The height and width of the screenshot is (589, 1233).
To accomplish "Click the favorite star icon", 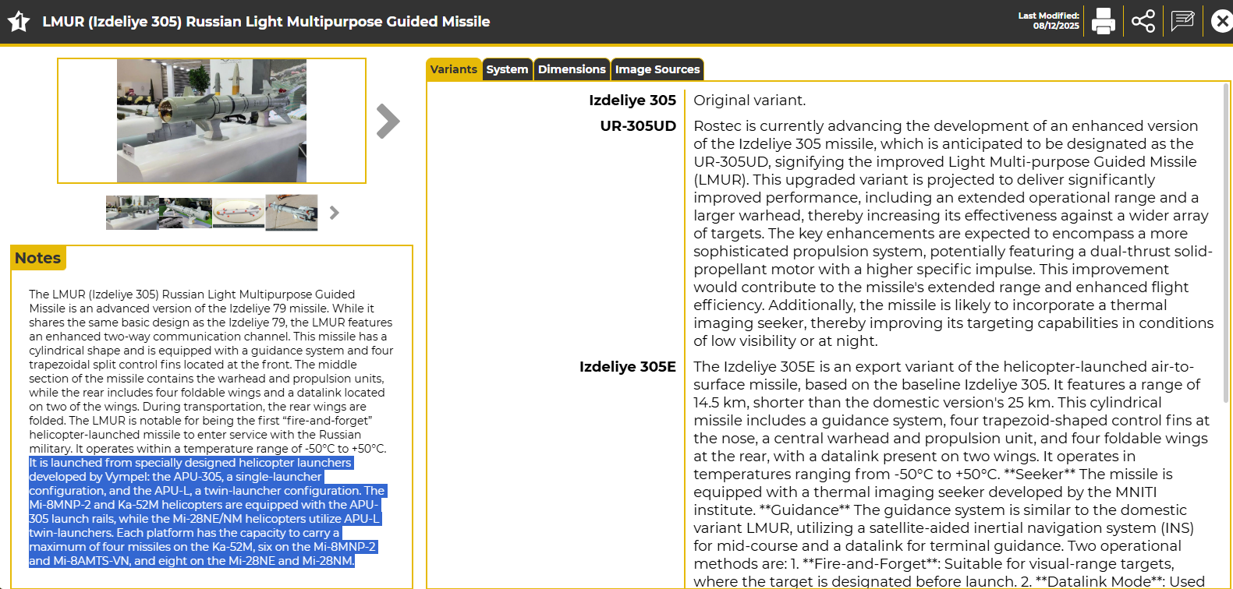I will tap(19, 22).
